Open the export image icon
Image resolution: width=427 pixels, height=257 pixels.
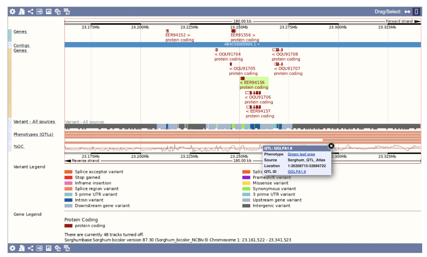(48, 11)
